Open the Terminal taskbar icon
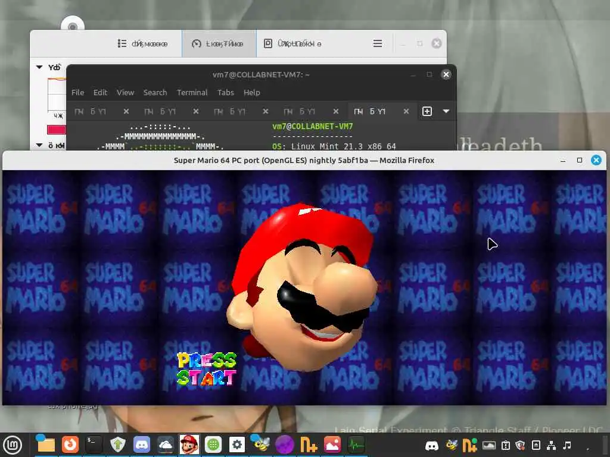 pos(94,445)
